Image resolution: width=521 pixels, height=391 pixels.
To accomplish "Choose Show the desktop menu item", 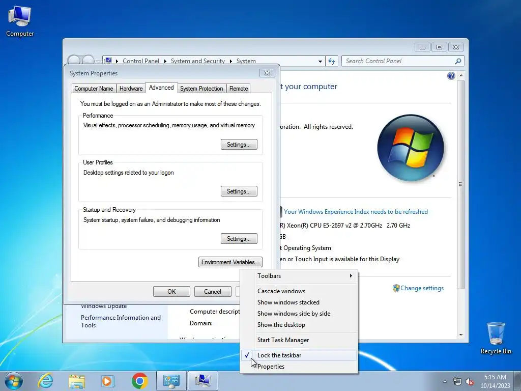I will (x=299, y=325).
